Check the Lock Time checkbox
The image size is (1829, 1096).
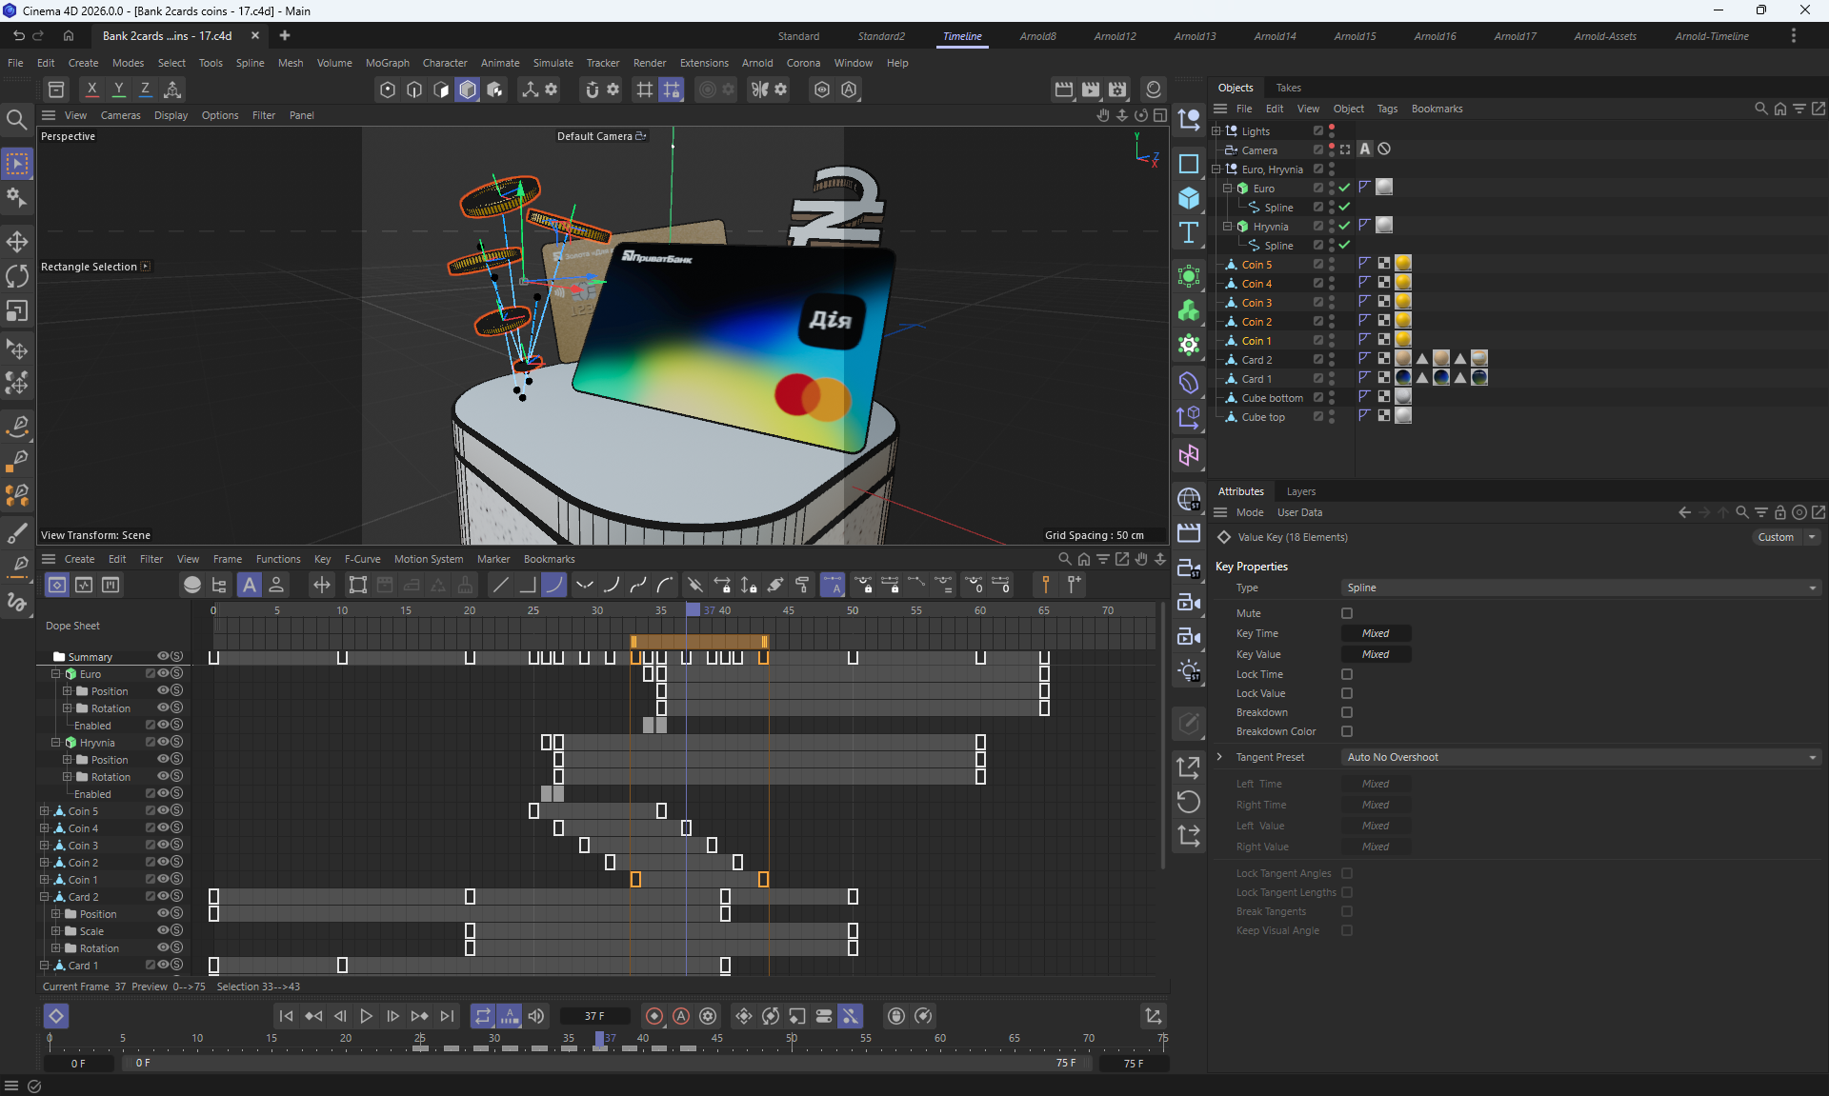(1347, 674)
